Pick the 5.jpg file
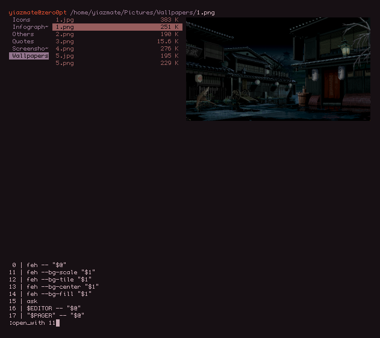The image size is (380, 338). 64,56
